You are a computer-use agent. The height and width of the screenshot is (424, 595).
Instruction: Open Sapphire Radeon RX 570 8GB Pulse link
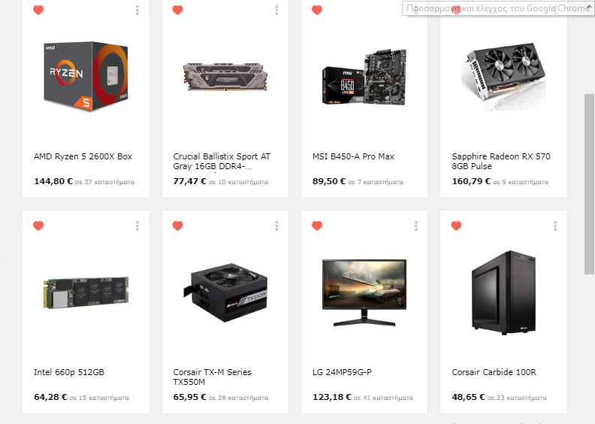tap(501, 162)
